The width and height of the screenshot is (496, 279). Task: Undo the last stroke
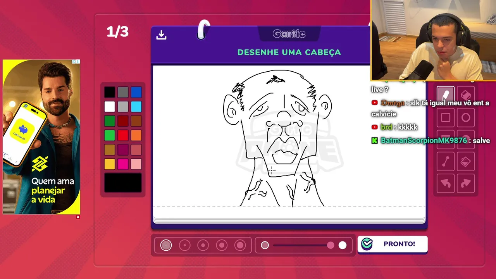pos(446,184)
